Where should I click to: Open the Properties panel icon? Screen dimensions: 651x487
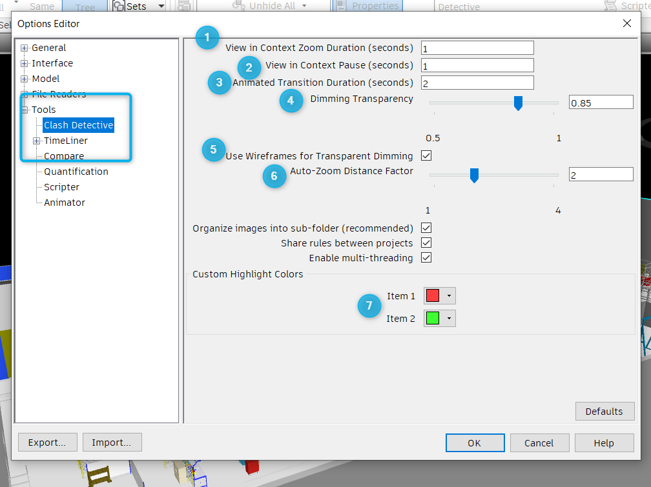340,6
